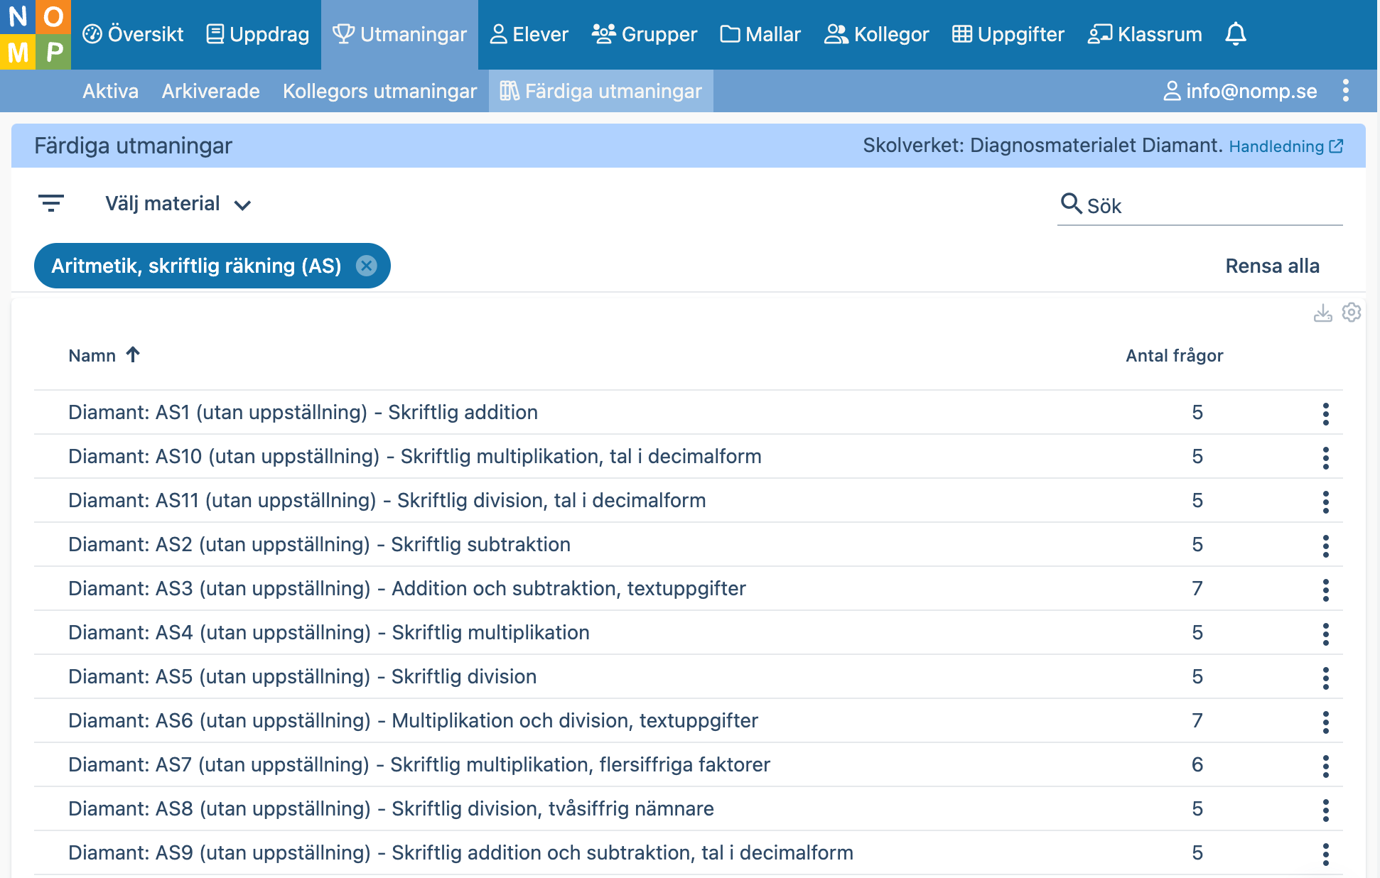Open Diamant: AS7 flersiffriga faktorer row
The height and width of the screenshot is (878, 1380).
[419, 764]
